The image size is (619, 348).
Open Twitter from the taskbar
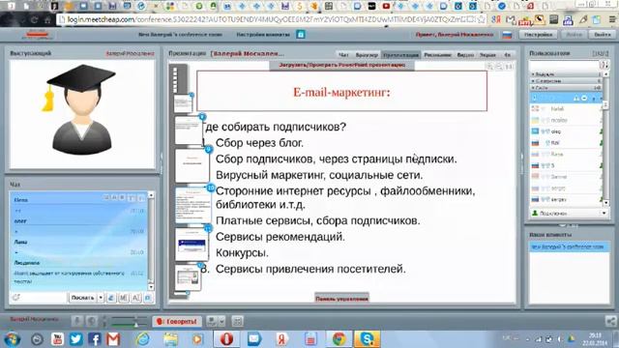click(x=75, y=339)
